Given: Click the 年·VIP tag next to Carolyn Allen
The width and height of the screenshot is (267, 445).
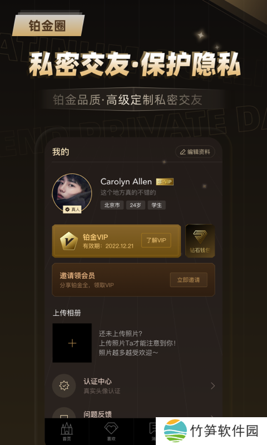Looking at the screenshot, I should 165,182.
